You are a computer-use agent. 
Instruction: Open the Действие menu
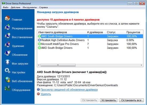pos(16,7)
